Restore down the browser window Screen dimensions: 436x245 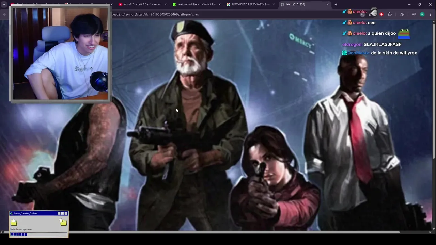point(420,4)
